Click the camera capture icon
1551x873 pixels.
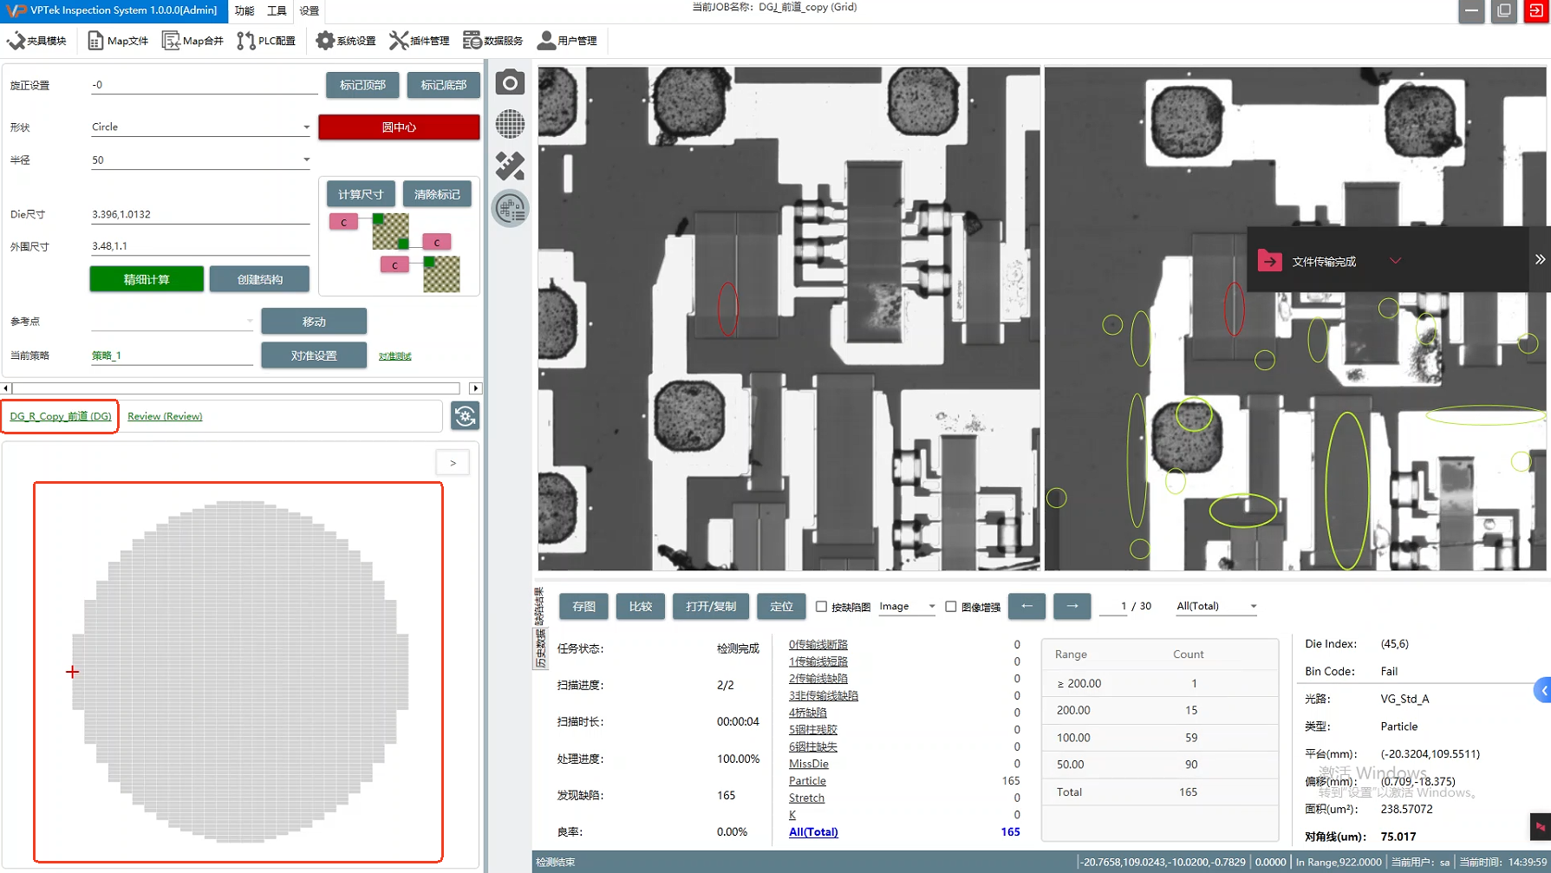[510, 82]
